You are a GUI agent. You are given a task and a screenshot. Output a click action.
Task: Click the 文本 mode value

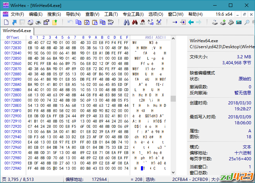tap(247, 147)
